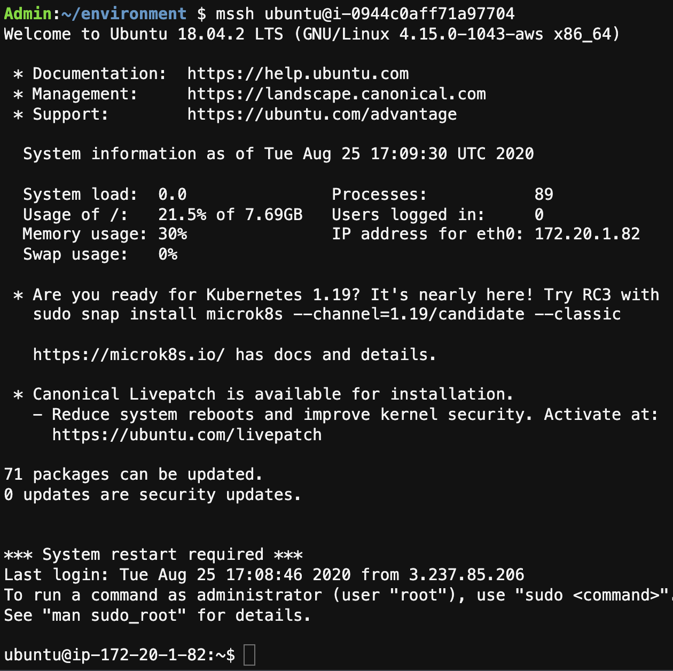
Task: Click the https://landscape.canonical.com management URL
Action: point(336,94)
